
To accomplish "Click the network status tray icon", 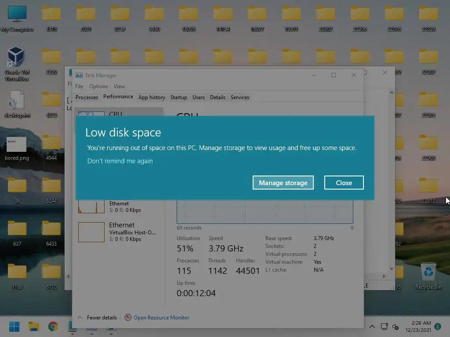I will point(384,326).
